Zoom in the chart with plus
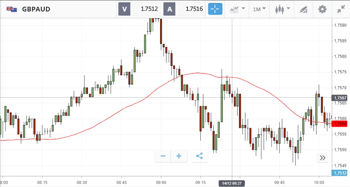Viewport: 350px width, 187px height. coord(179,156)
